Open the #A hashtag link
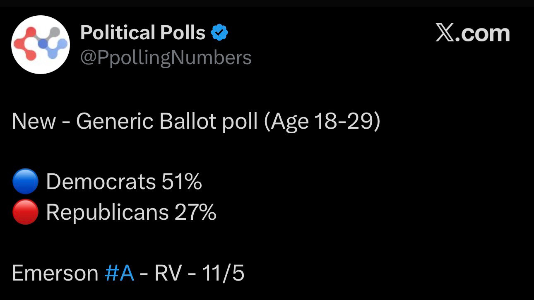The height and width of the screenshot is (300, 534). (120, 273)
